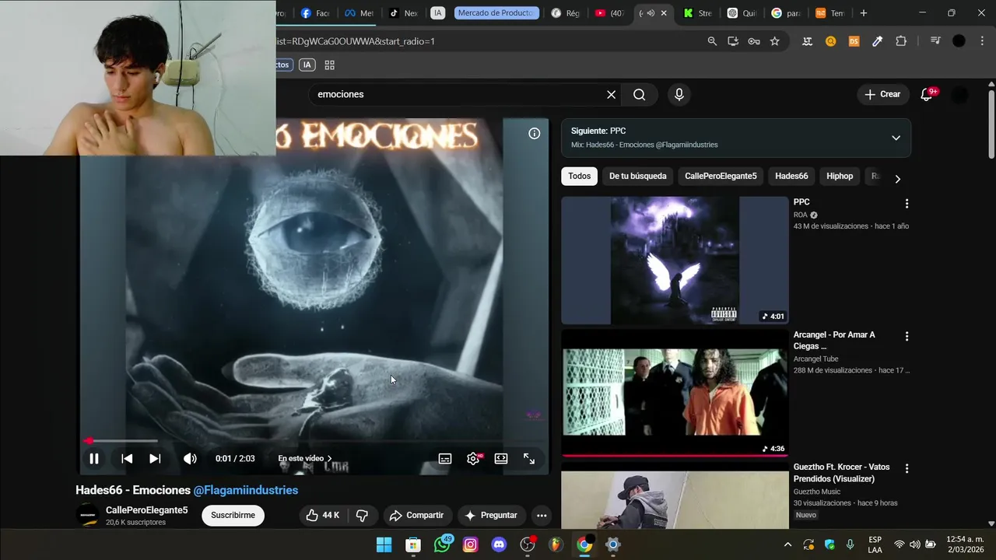Enter fullscreen mode in video player
This screenshot has width=996, height=560.
point(529,459)
